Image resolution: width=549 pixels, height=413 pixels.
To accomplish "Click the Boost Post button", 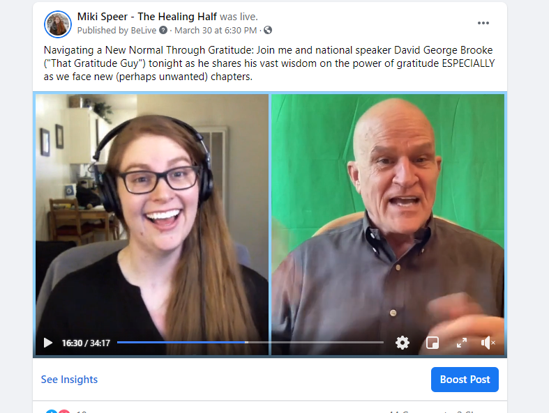I will point(465,380).
